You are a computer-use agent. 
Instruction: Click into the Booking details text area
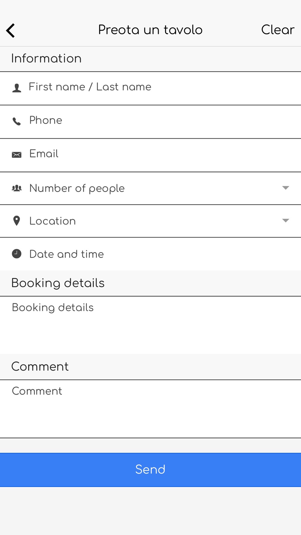pos(150,325)
